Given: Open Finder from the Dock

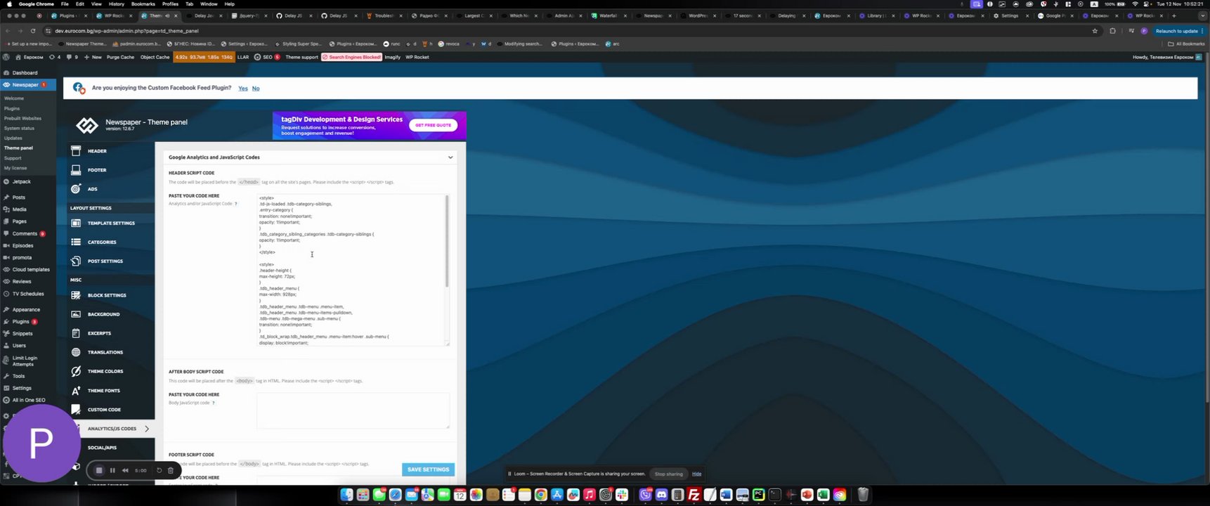Looking at the screenshot, I should tap(346, 495).
